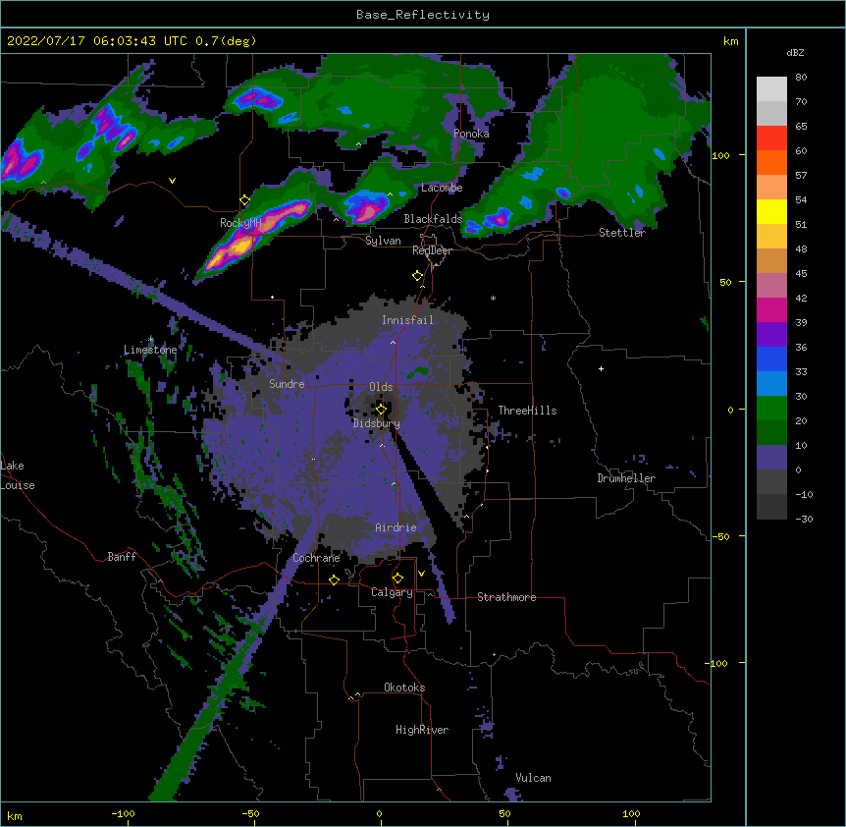Click the Strathmore town label

point(506,597)
